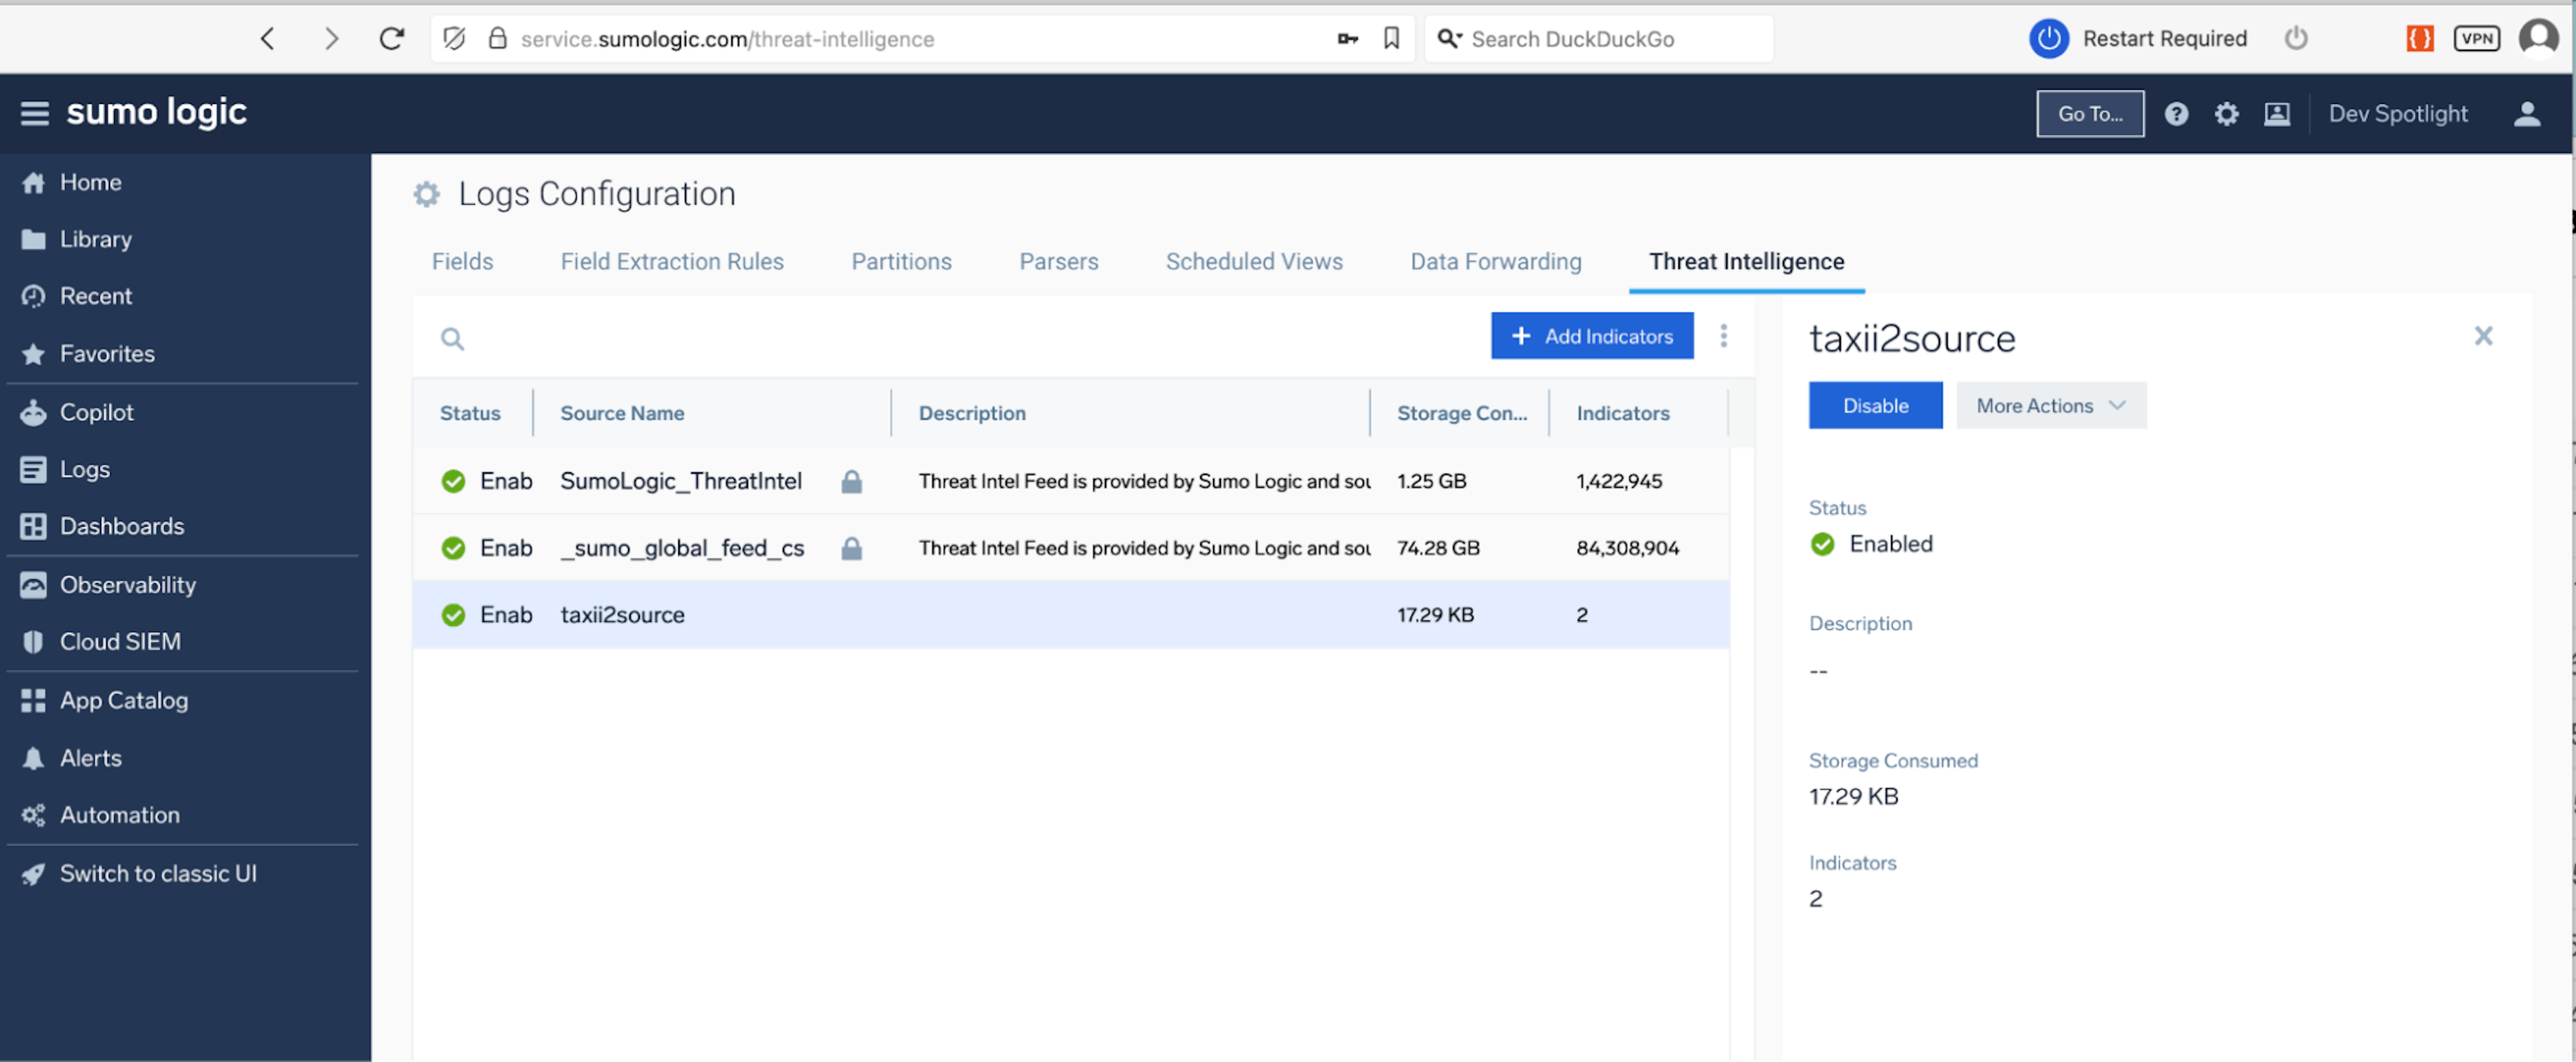Click lock icon on SumoLogic_ThreatIntel
Viewport: 2576px width, 1062px height.
(x=851, y=482)
